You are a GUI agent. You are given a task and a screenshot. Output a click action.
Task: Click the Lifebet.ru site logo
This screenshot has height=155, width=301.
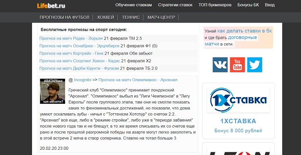51,6
